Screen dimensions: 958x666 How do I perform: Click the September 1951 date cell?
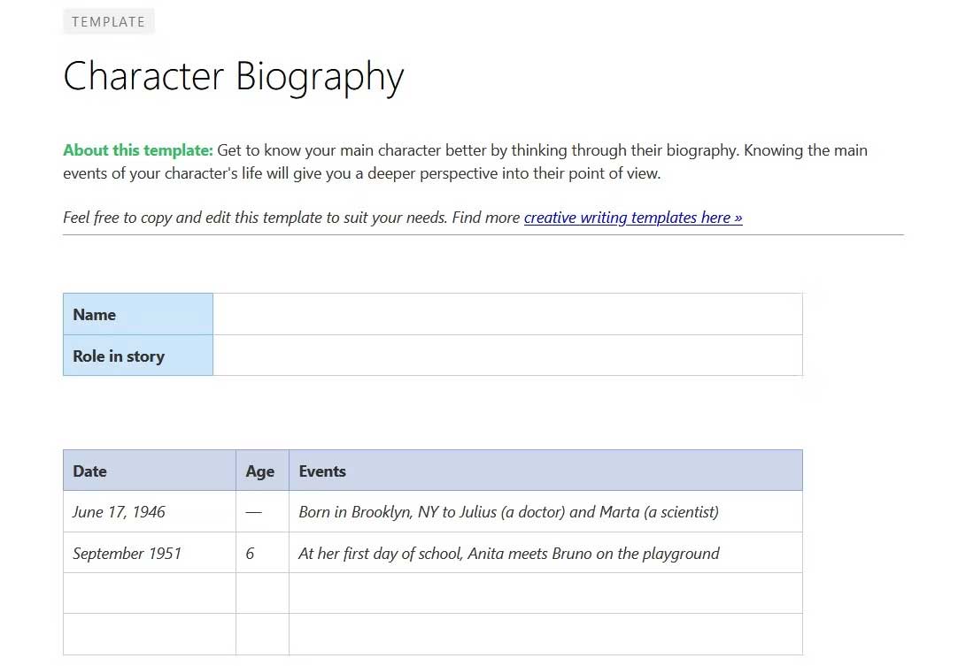(x=127, y=553)
